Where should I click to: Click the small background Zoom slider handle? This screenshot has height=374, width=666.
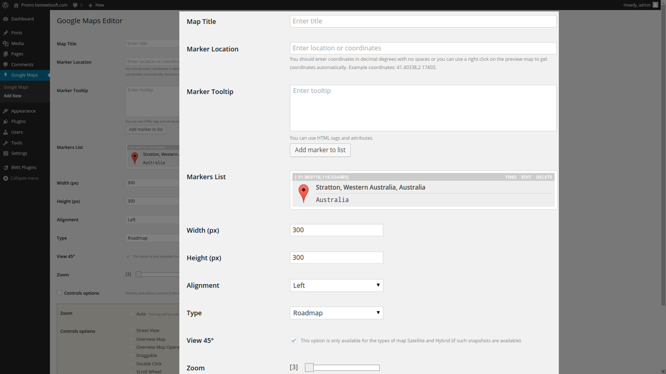(138, 274)
